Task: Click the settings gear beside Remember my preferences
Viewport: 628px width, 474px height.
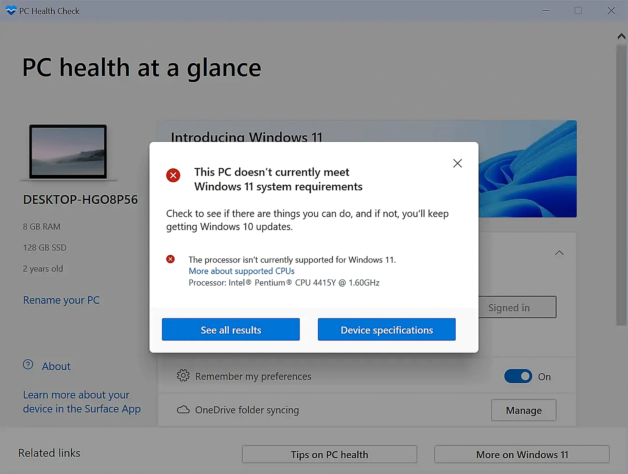Action: [x=183, y=376]
